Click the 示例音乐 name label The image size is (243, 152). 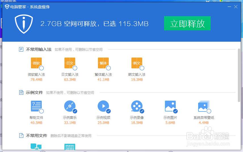[x=70, y=118]
